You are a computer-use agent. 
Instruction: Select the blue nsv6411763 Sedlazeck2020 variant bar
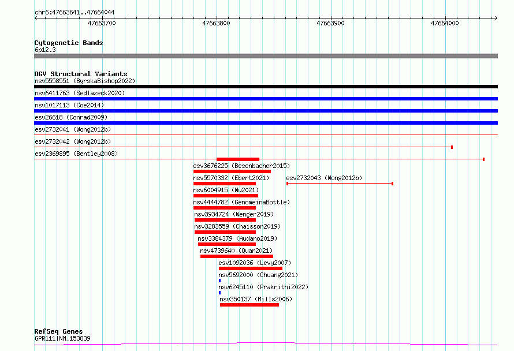(x=266, y=99)
